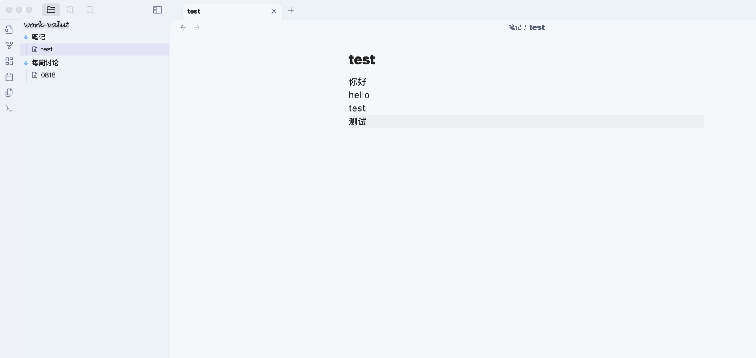The width and height of the screenshot is (756, 358).
Task: Open the 0818 note
Action: coord(48,75)
